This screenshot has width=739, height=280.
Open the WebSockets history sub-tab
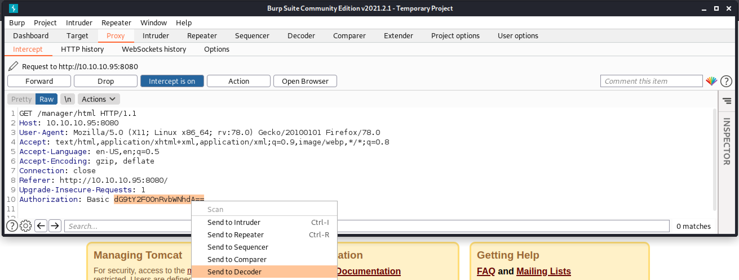(154, 49)
